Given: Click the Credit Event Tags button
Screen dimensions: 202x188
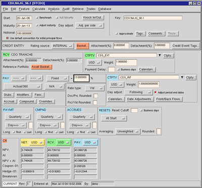Looking at the screenshot, I should (186, 46).
